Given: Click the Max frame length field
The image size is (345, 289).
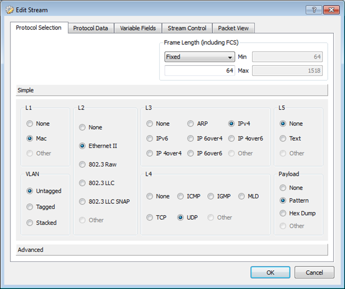Looking at the screenshot, I should (287, 70).
